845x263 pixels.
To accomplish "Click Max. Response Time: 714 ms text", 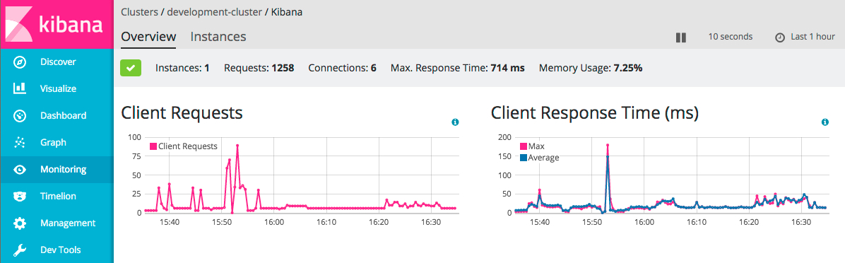I will 458,69.
